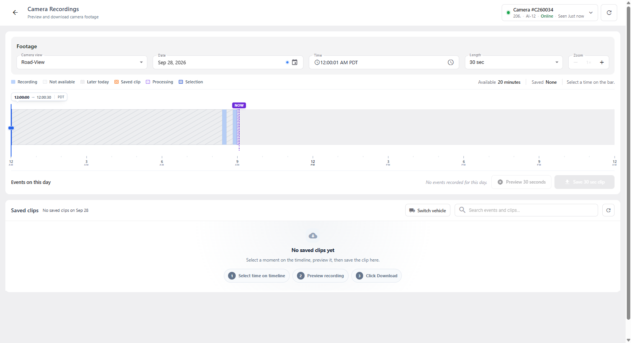
Task: Click the search magnifier icon
Action: pyautogui.click(x=462, y=210)
